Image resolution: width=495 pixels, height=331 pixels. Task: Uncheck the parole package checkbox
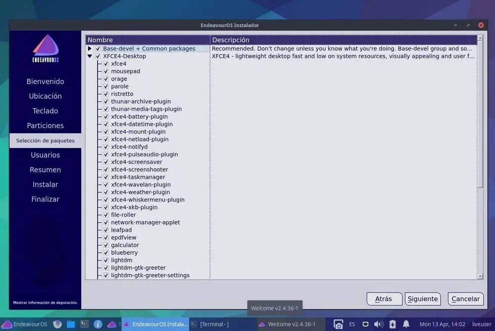[106, 87]
